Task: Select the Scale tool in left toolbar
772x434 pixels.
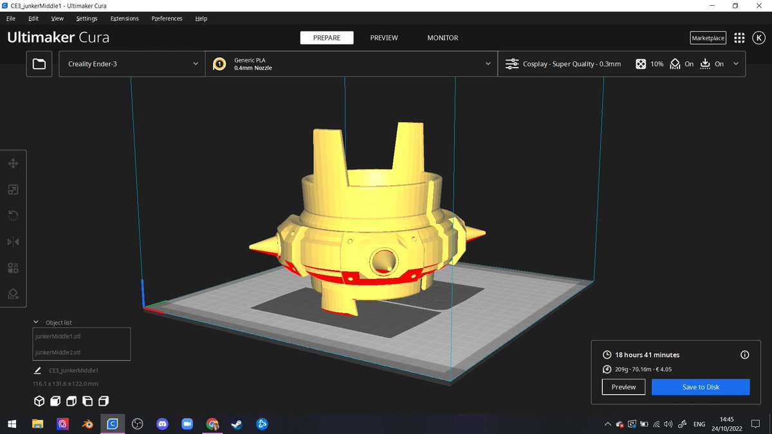Action: (x=12, y=190)
